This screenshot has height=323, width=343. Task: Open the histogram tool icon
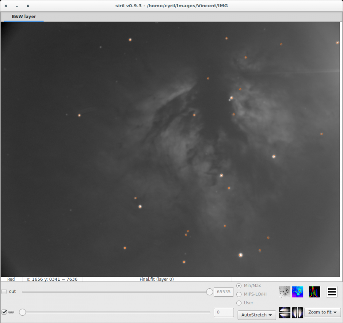(x=314, y=292)
